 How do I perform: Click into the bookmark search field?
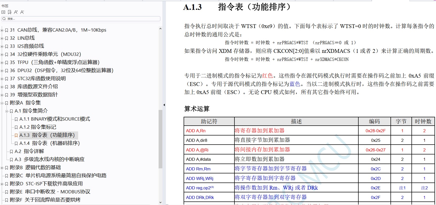(x=81, y=19)
